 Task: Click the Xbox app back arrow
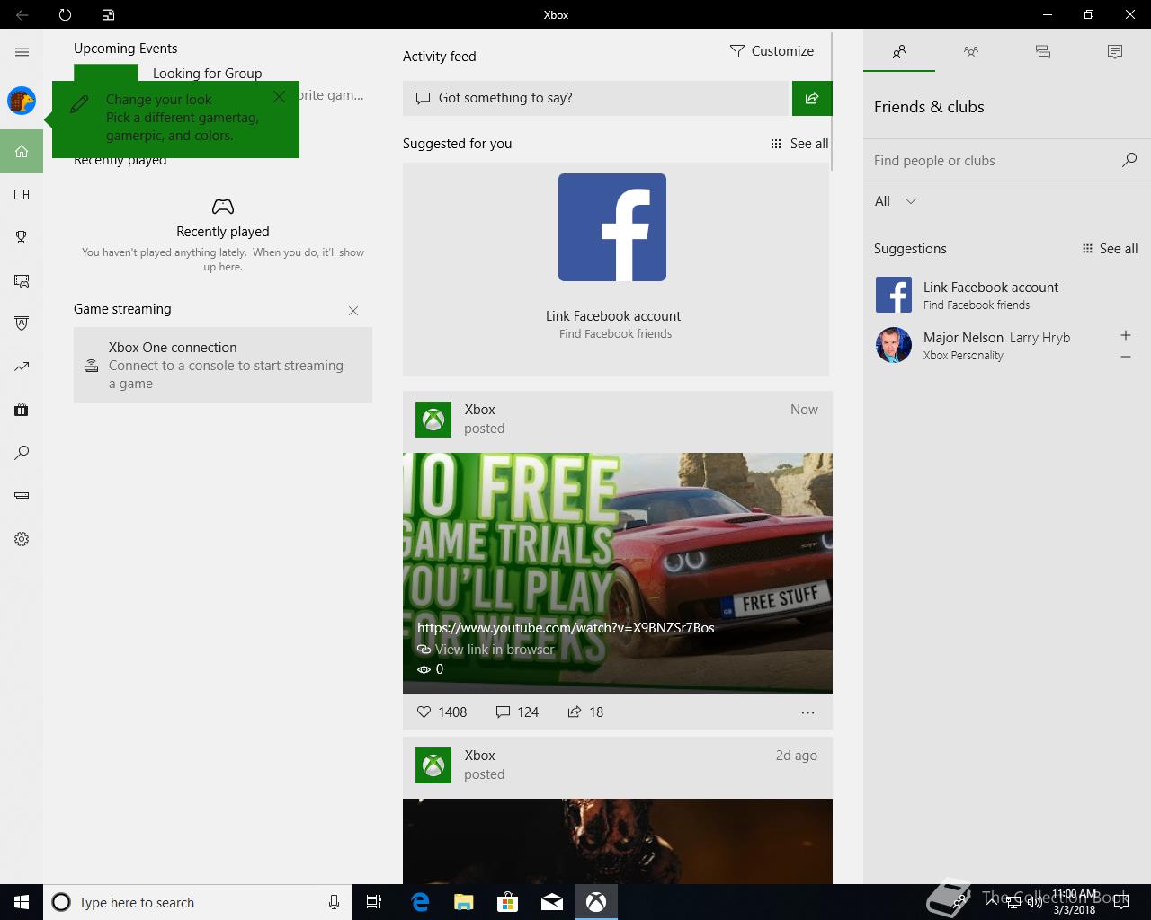[x=22, y=14]
